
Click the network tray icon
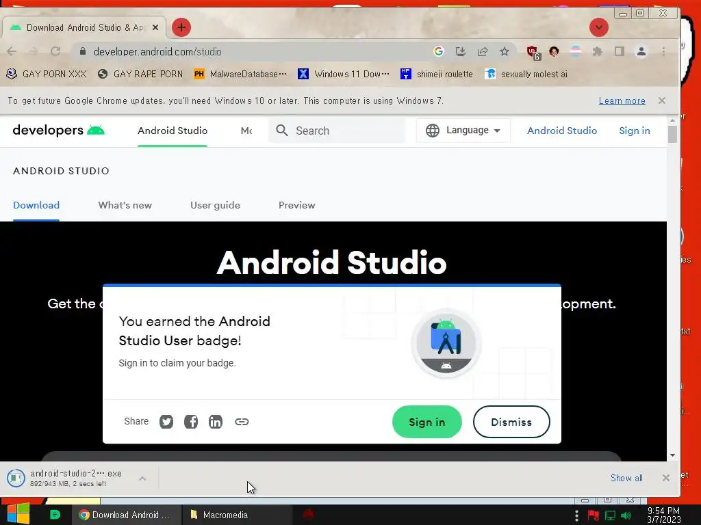coord(610,515)
